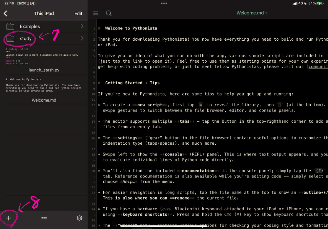328x229 pixels.
Task: Open the outline menu via the hamburger icon
Action: point(95,13)
